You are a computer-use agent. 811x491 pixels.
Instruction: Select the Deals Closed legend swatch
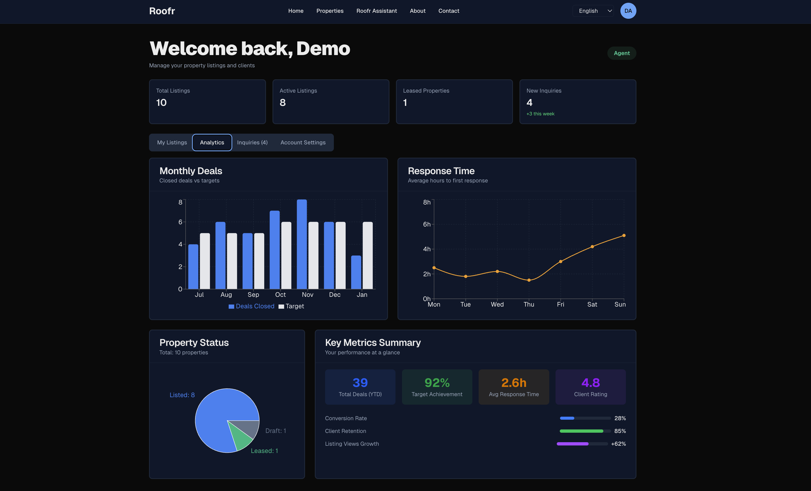(x=231, y=306)
